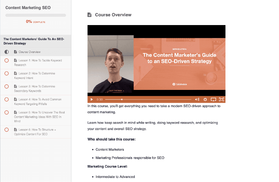The height and width of the screenshot is (182, 279).
Task: Open video settings gear icon
Action: tap(205, 100)
